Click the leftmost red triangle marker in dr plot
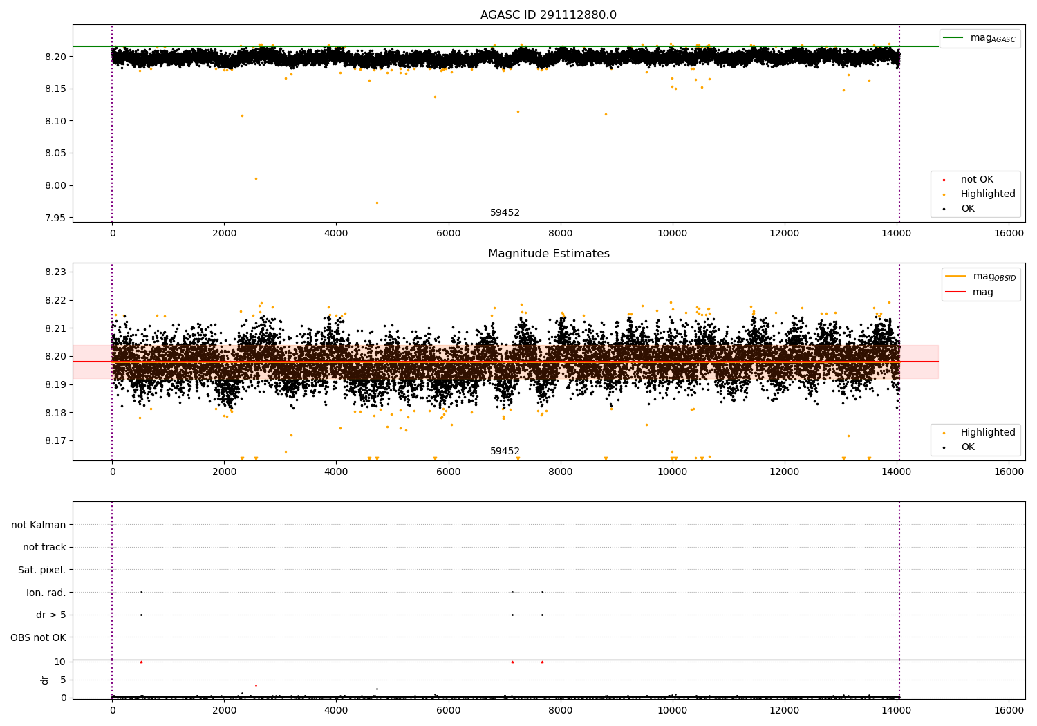This screenshot has height=726, width=1037. click(141, 662)
